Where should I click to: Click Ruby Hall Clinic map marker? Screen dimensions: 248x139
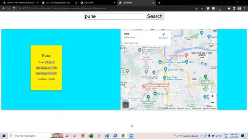tap(186, 55)
